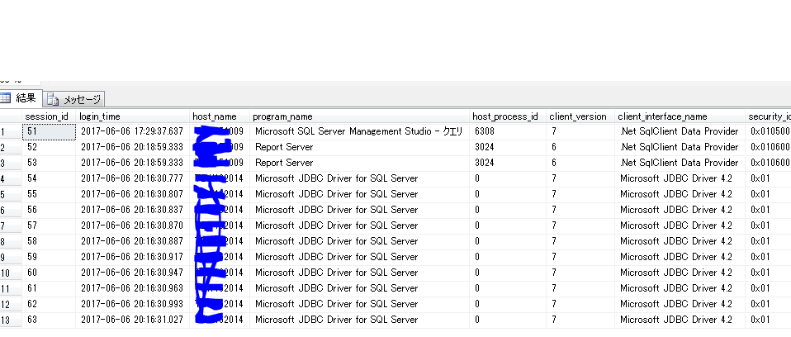Select login time 2017-06-06 20:16:30.777
Screen dimensions: 791x337
point(133,178)
